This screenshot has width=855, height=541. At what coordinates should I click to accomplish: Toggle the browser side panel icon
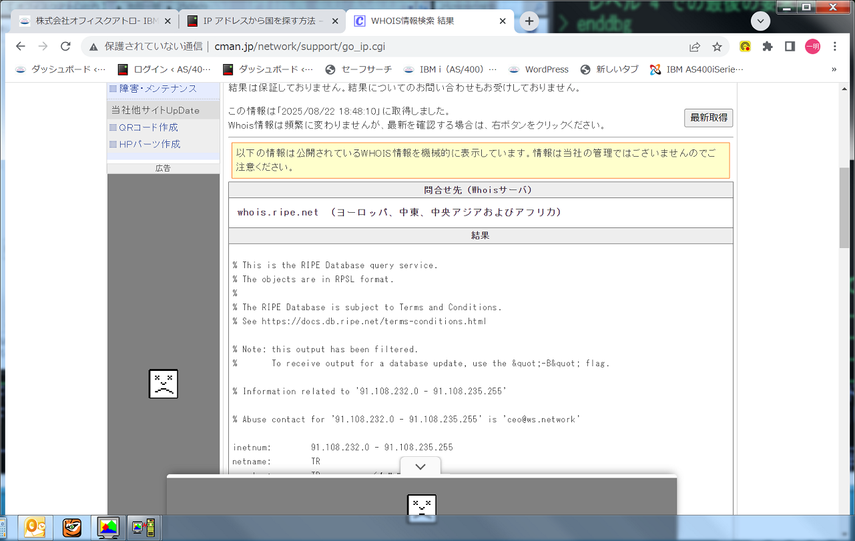coord(790,47)
